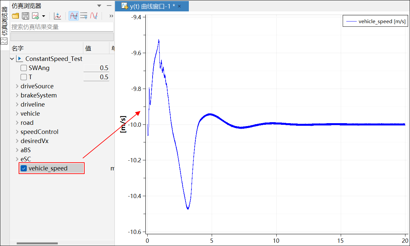The width and height of the screenshot is (410, 246).
Task: Click the rightmost red curve filter icon
Action: tap(94, 16)
